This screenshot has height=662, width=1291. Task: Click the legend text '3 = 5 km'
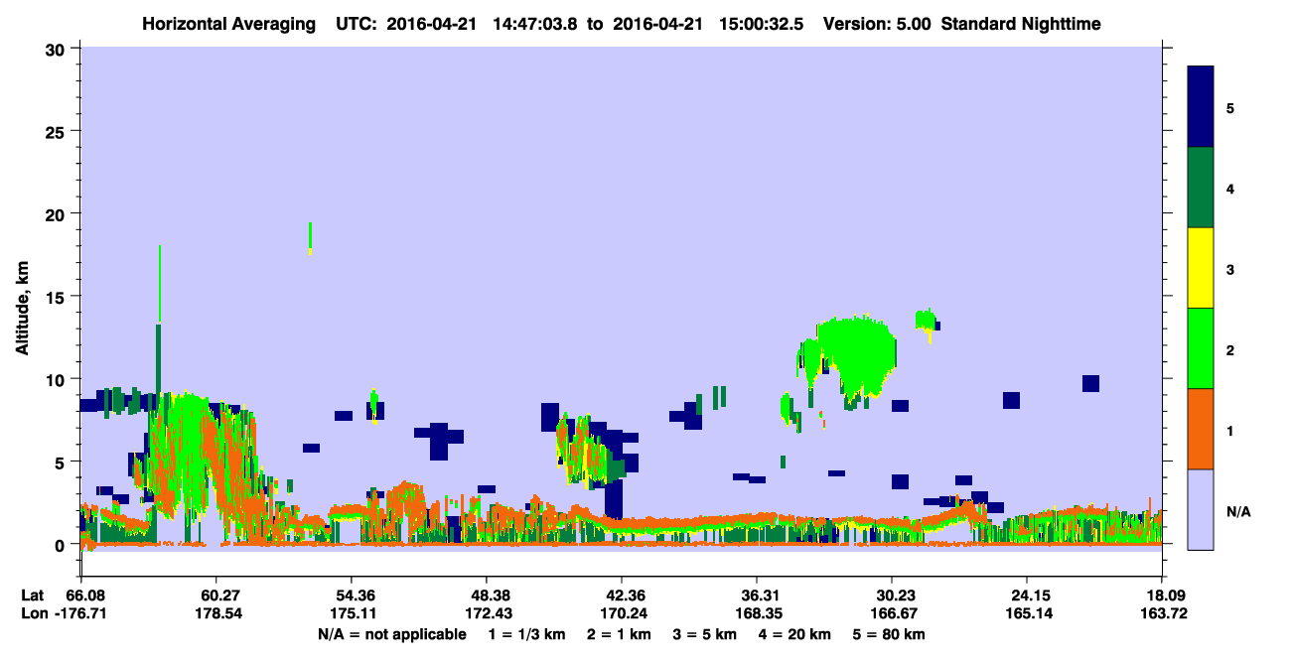pos(706,634)
